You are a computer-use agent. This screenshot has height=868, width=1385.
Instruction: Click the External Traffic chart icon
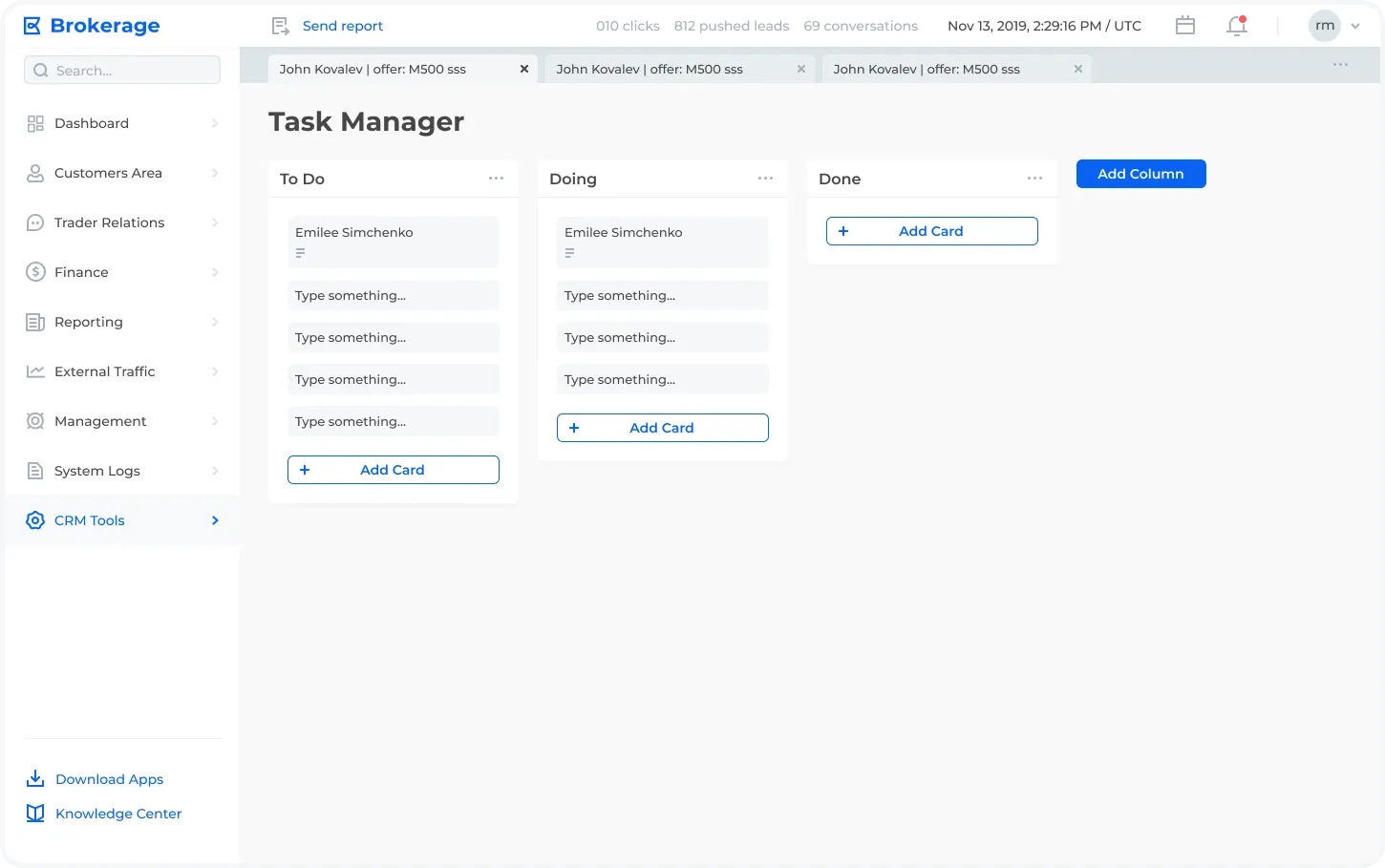[x=35, y=371]
